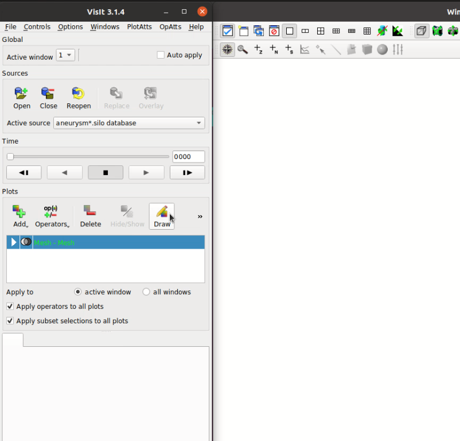Select the 3x3 window layout icon
Screen dimensions: 460x441
(x=367, y=31)
